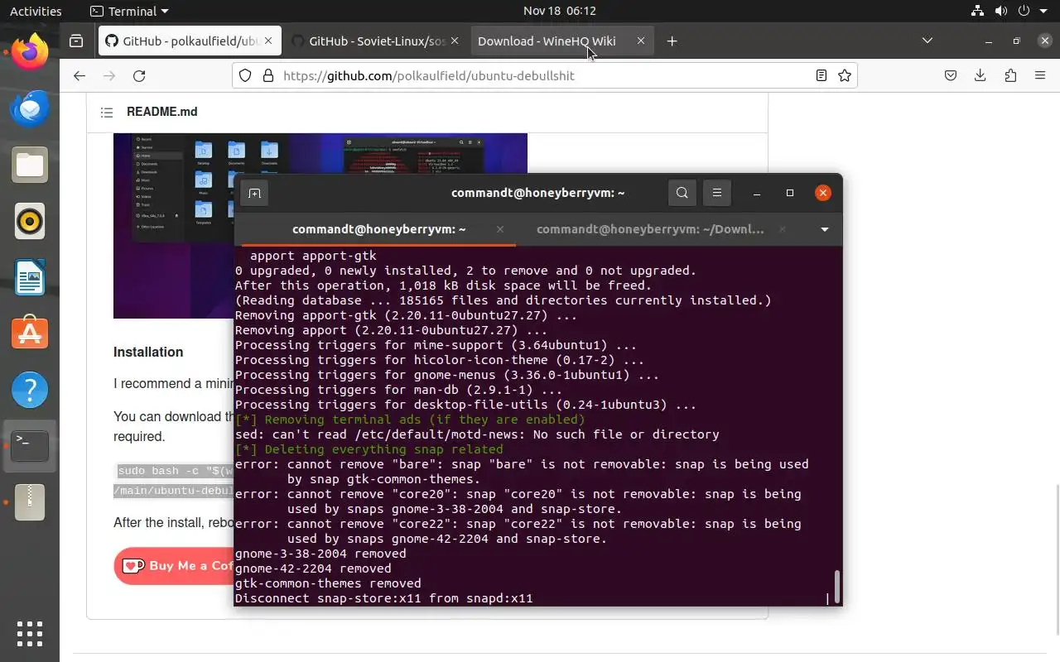Viewport: 1060px width, 662px height.
Task: Open the clock showing Nov 18 06:12
Action: (560, 11)
